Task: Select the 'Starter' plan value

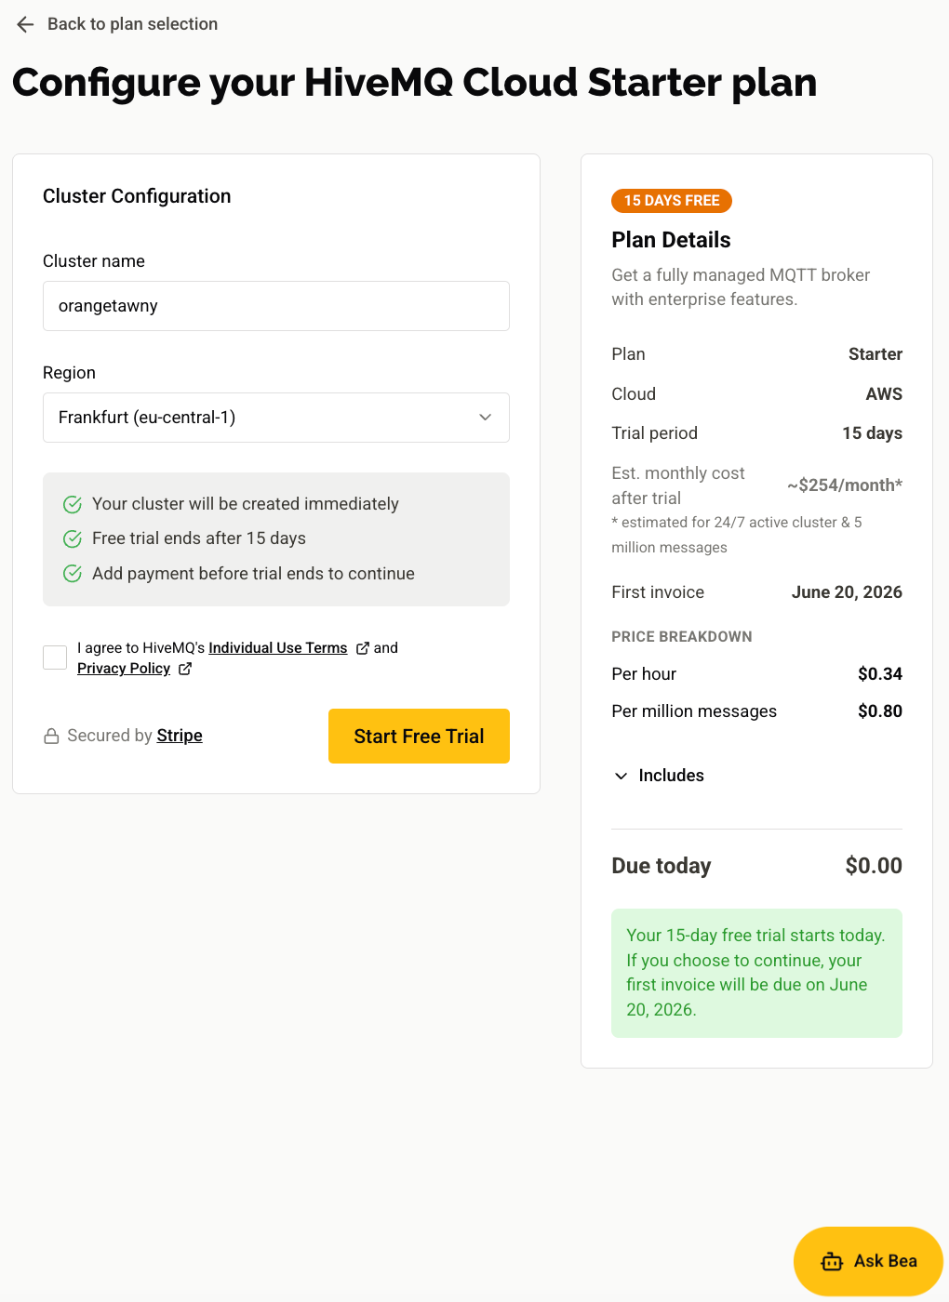Action: [x=875, y=354]
